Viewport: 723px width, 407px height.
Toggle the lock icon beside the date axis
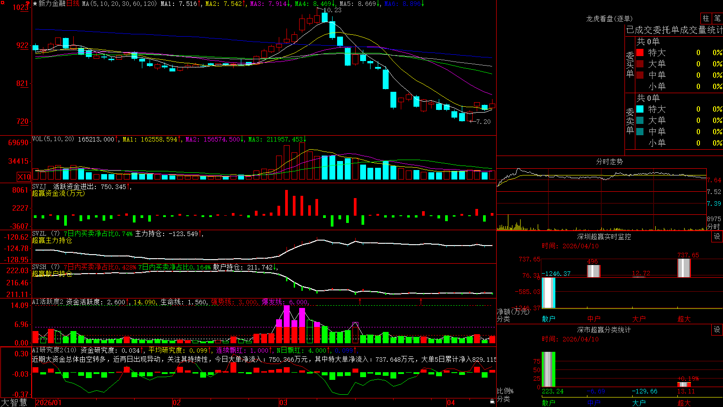[x=493, y=402]
